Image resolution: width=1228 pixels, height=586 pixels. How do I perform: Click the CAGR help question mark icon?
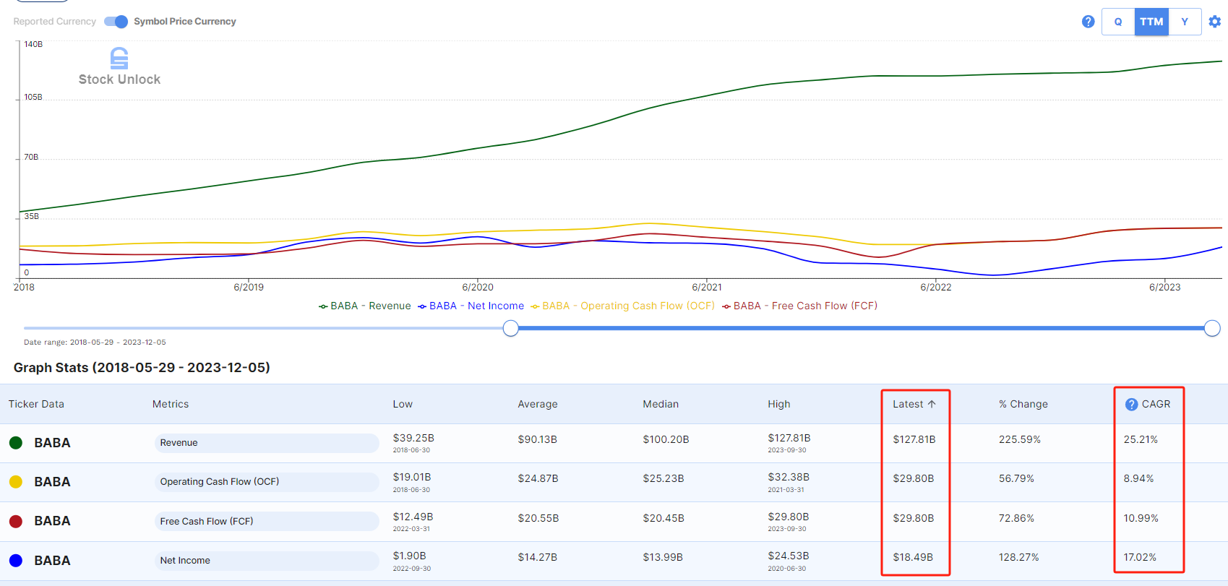[x=1131, y=405]
